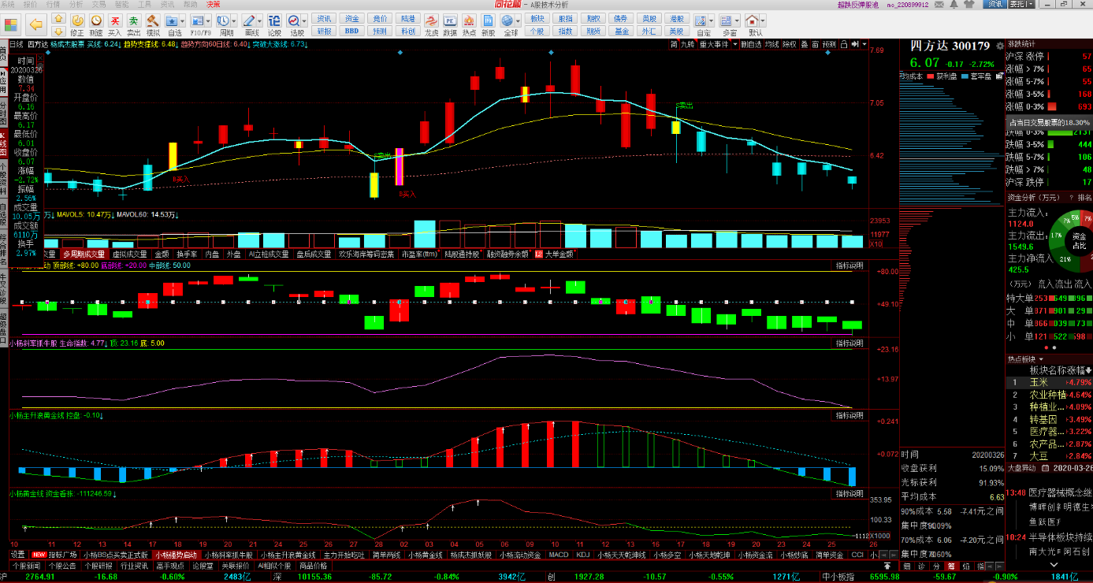Toggle the 预测 forecast option
1093x583 pixels.
[828, 45]
